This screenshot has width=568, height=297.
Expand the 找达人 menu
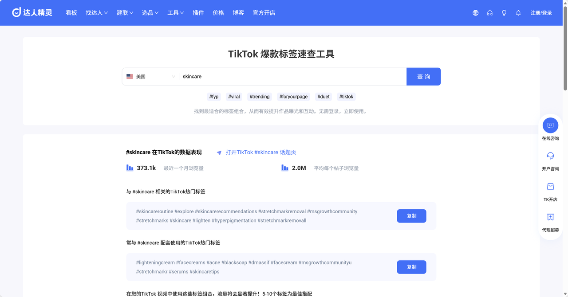coord(97,13)
